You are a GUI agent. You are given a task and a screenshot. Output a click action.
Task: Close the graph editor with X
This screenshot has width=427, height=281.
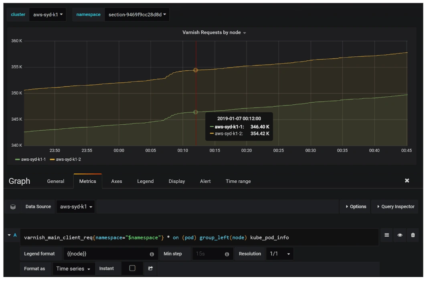point(407,181)
